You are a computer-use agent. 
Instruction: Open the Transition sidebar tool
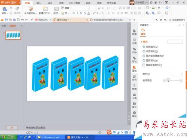[x=134, y=50]
